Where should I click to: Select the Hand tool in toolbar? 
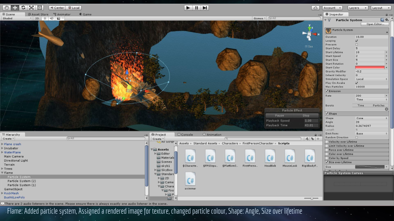(7, 8)
